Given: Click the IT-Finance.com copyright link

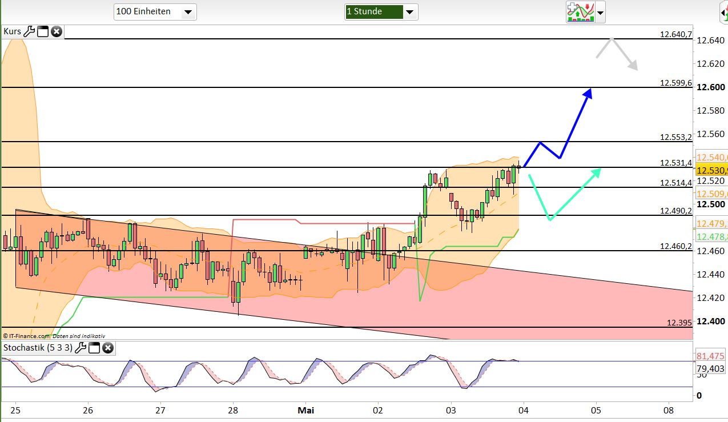Looking at the screenshot, I should coord(27,336).
